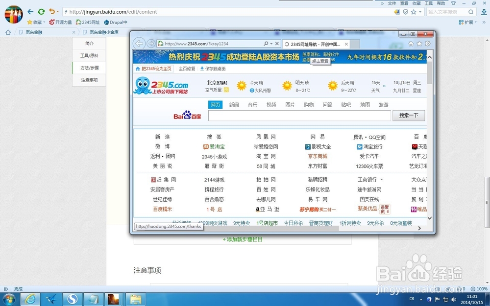Image resolution: width=490 pixels, height=306 pixels.
Task: Expand the 工商银行 dropdown arrow
Action: point(382,180)
